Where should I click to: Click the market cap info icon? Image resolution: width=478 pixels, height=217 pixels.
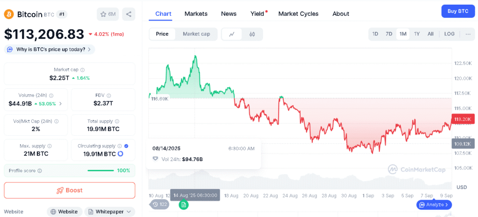coord(82,70)
